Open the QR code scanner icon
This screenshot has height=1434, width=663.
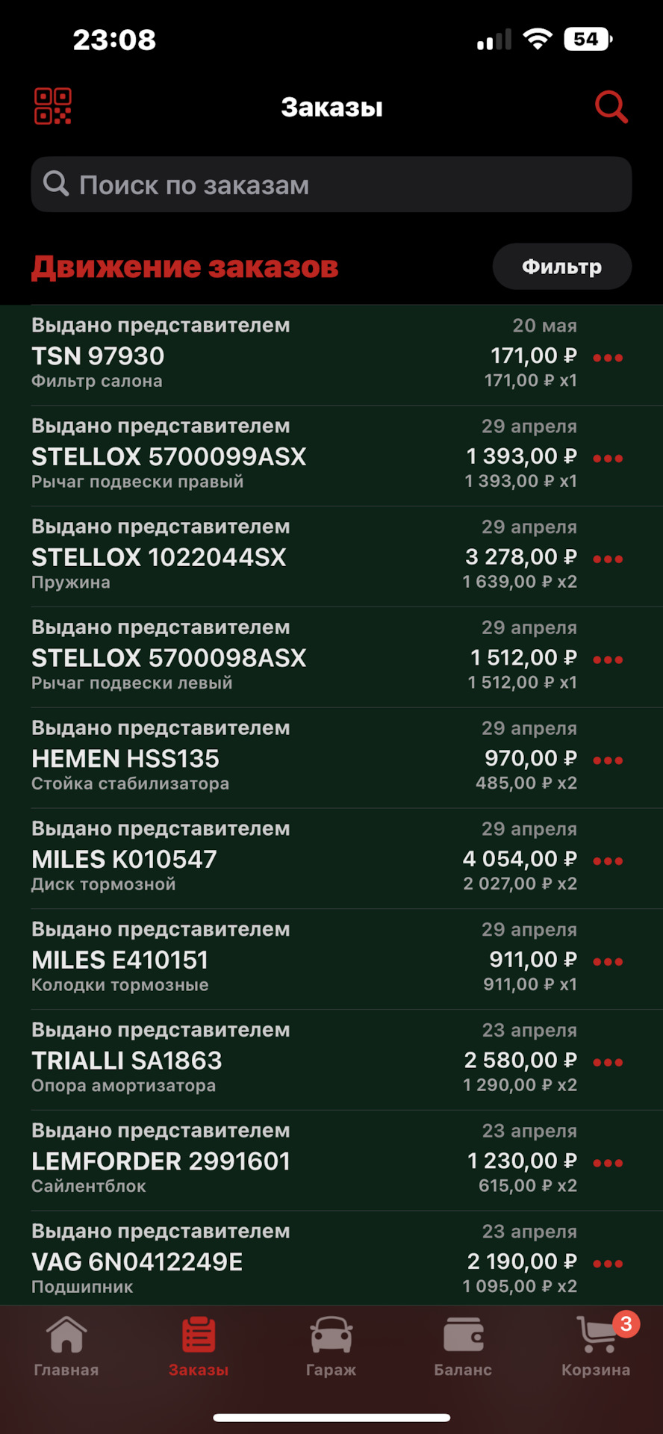52,106
